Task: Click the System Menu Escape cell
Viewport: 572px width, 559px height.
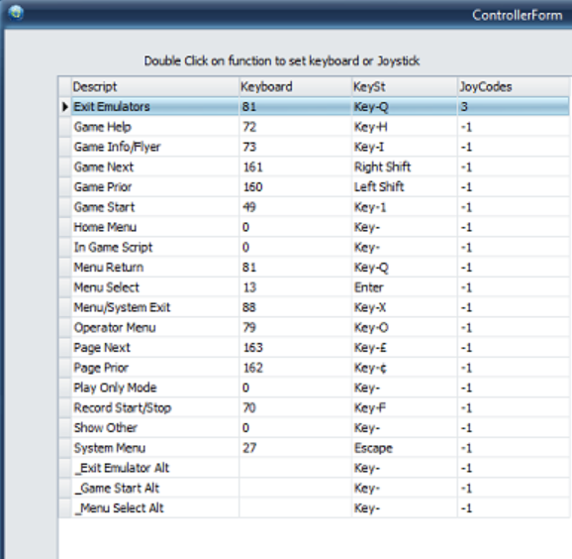Action: 404,448
